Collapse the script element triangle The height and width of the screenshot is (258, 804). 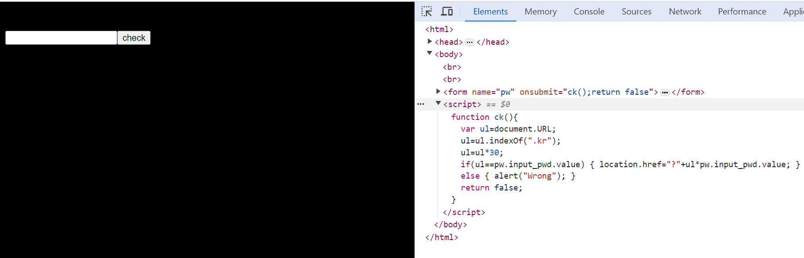pyautogui.click(x=438, y=104)
